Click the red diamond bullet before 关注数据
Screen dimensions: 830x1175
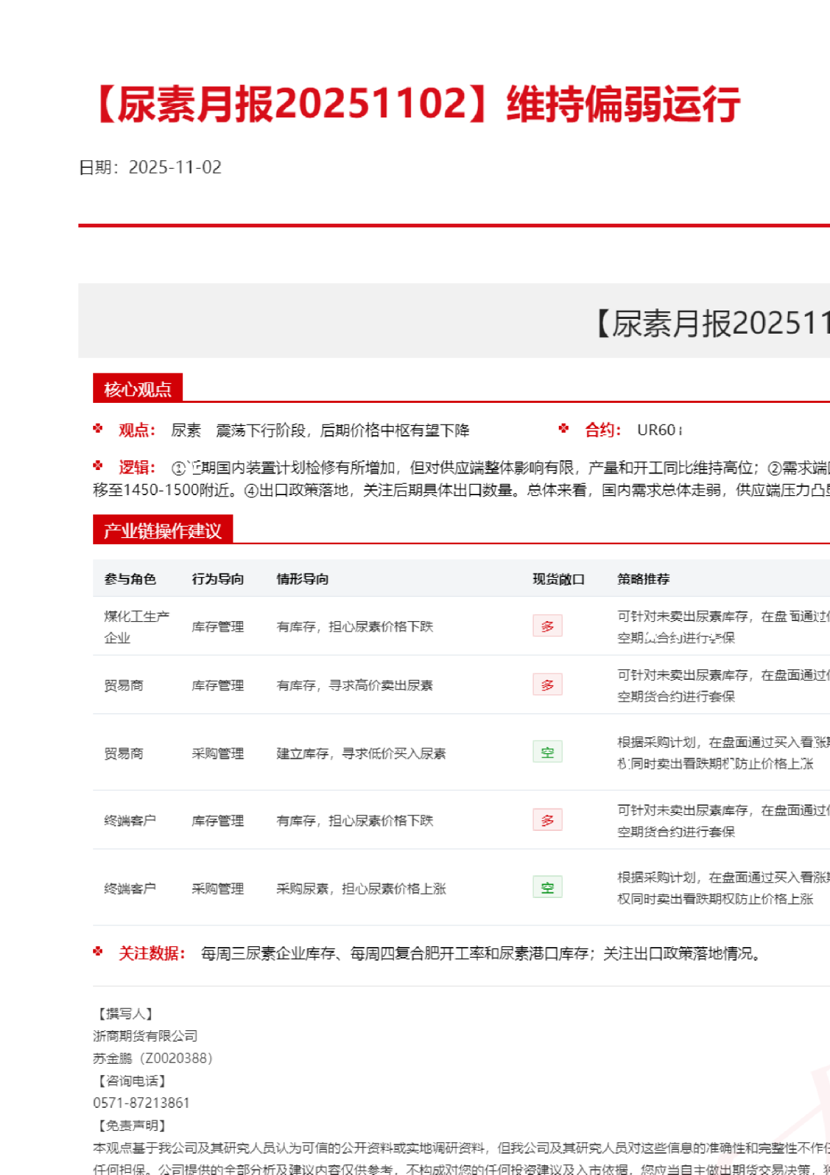[x=98, y=952]
